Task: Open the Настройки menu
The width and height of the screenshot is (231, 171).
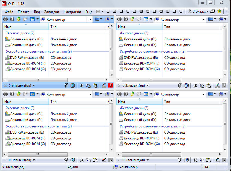Action: pos(72,12)
